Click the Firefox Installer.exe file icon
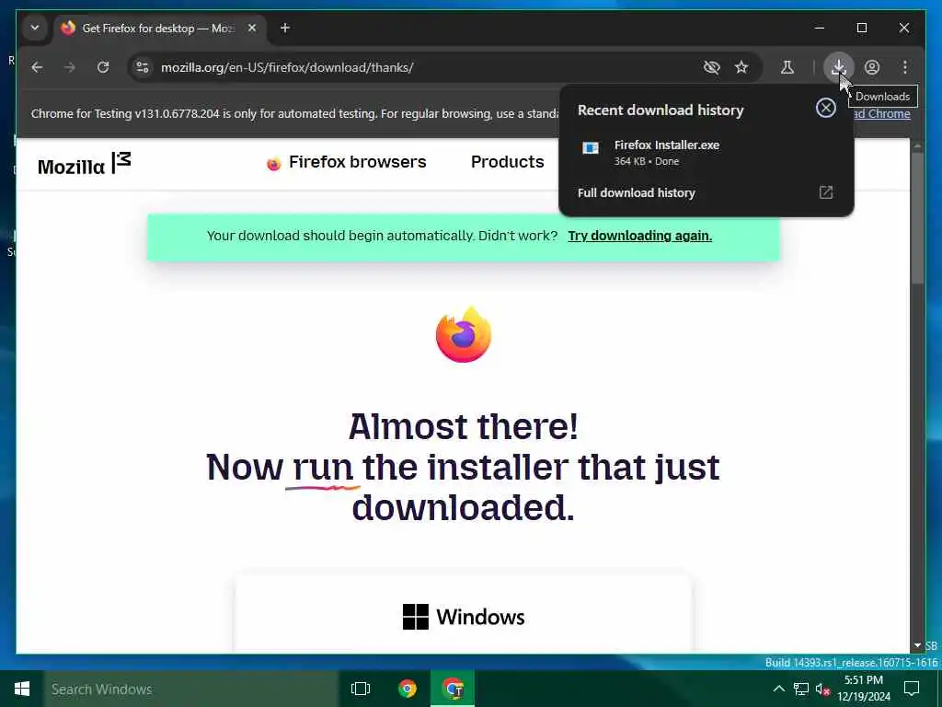This screenshot has height=707, width=942. tap(591, 148)
